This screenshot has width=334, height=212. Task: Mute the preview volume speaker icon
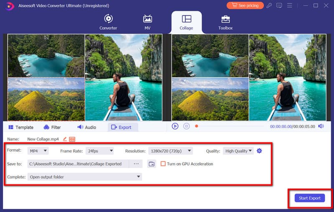[x=321, y=126]
